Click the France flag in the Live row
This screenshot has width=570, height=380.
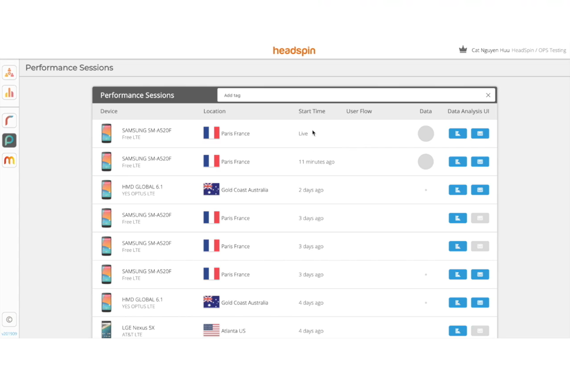(x=211, y=133)
